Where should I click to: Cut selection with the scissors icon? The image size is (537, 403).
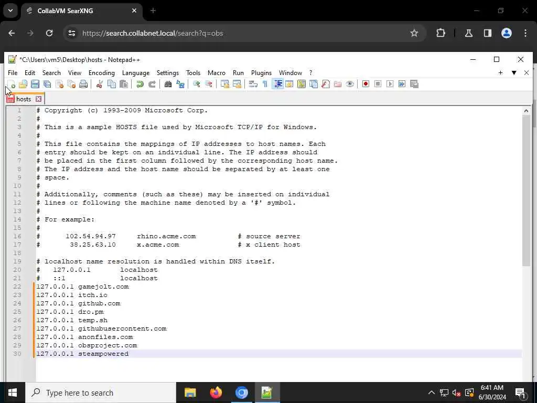click(99, 84)
